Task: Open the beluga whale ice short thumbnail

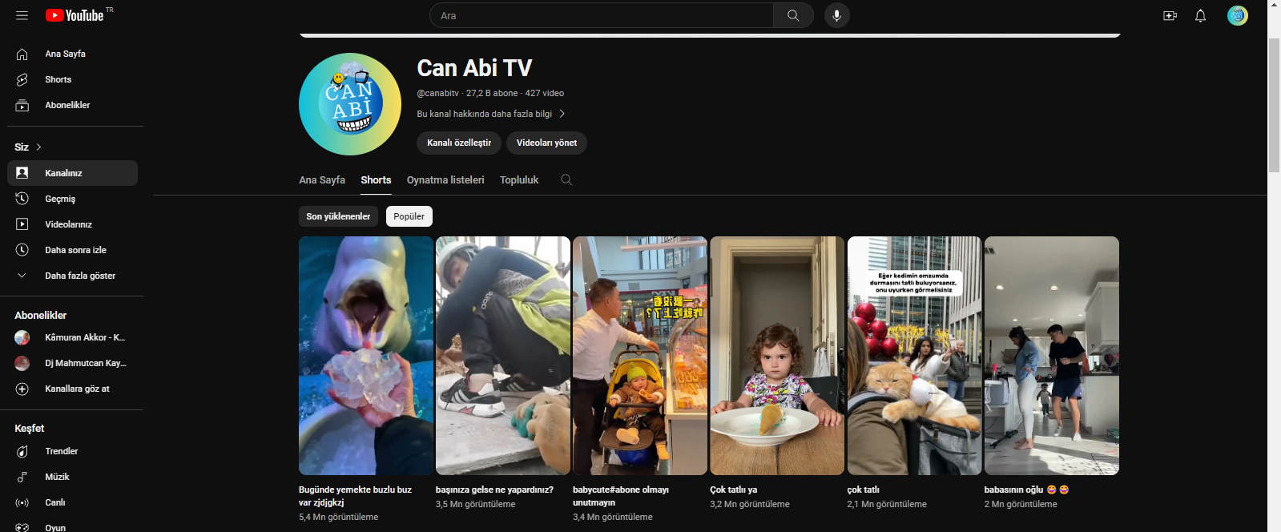Action: pyautogui.click(x=366, y=356)
